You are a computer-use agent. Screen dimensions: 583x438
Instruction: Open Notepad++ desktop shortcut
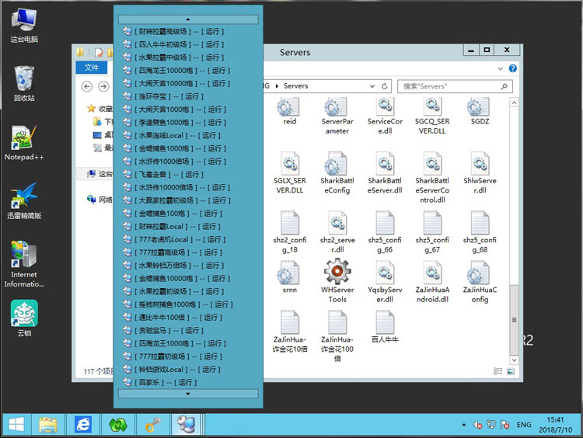click(24, 138)
